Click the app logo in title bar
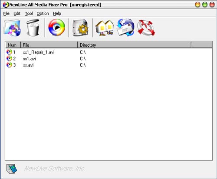Image resolution: width=217 pixels, height=179 pixels. pos(6,5)
